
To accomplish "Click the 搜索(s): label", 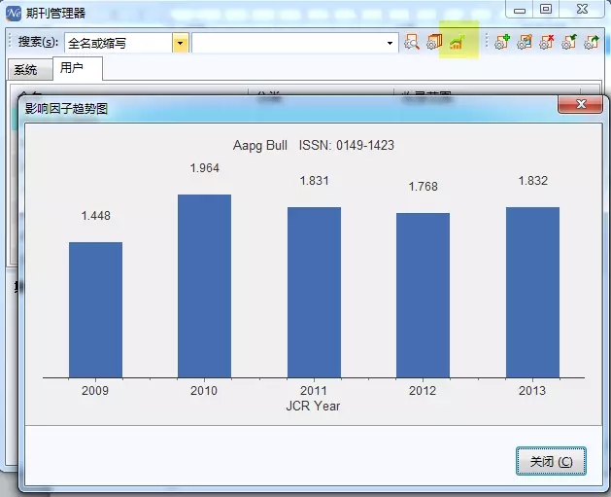I will pos(38,42).
